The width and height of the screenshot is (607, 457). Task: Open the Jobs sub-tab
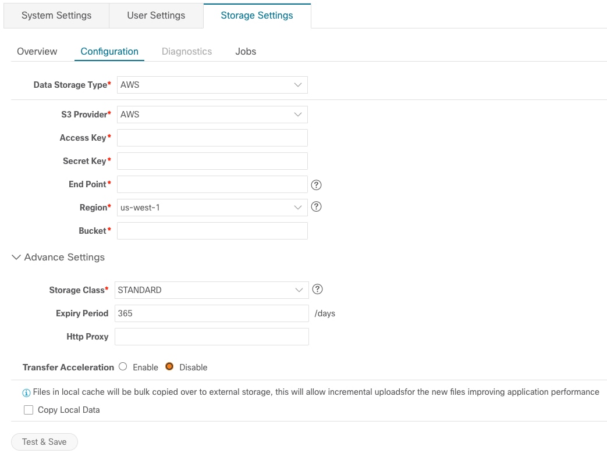pyautogui.click(x=246, y=52)
